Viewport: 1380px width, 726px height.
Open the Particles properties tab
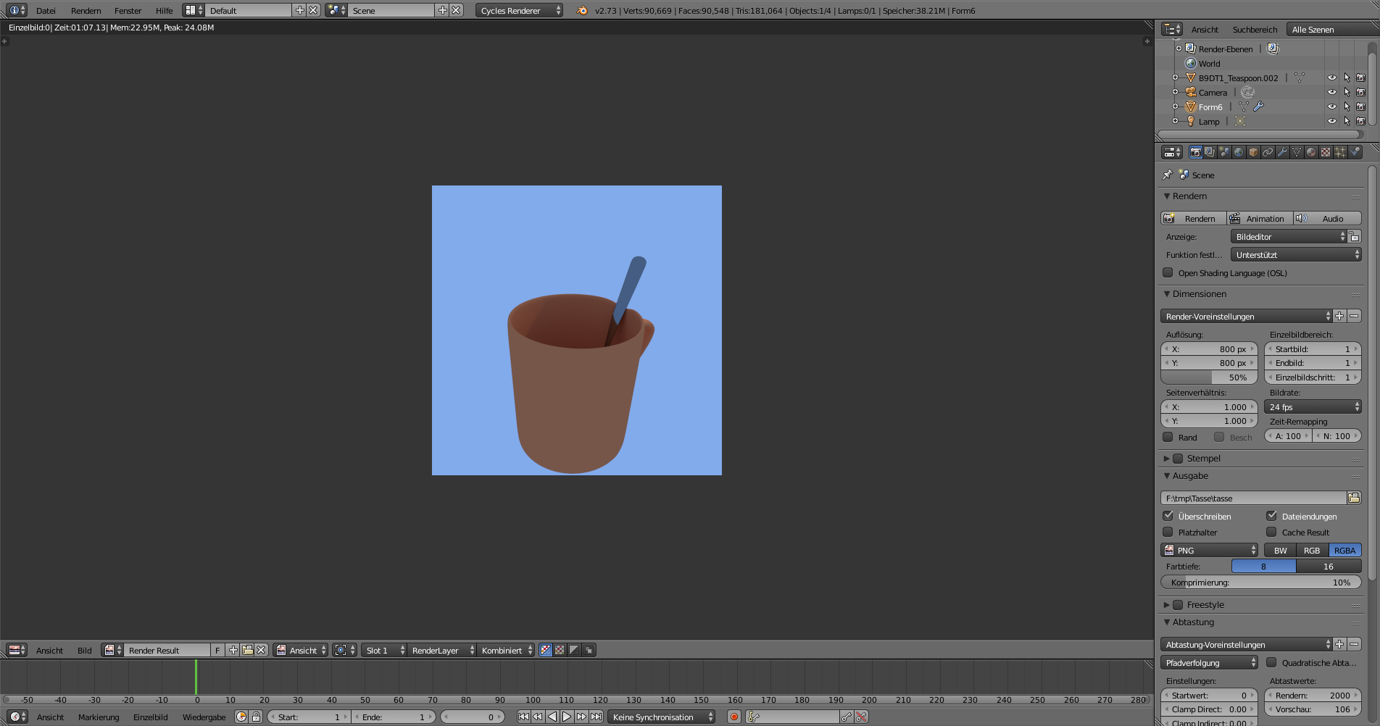point(1340,152)
